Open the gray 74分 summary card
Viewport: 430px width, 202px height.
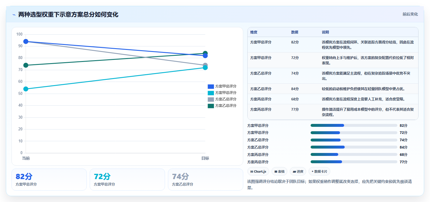click(206, 179)
